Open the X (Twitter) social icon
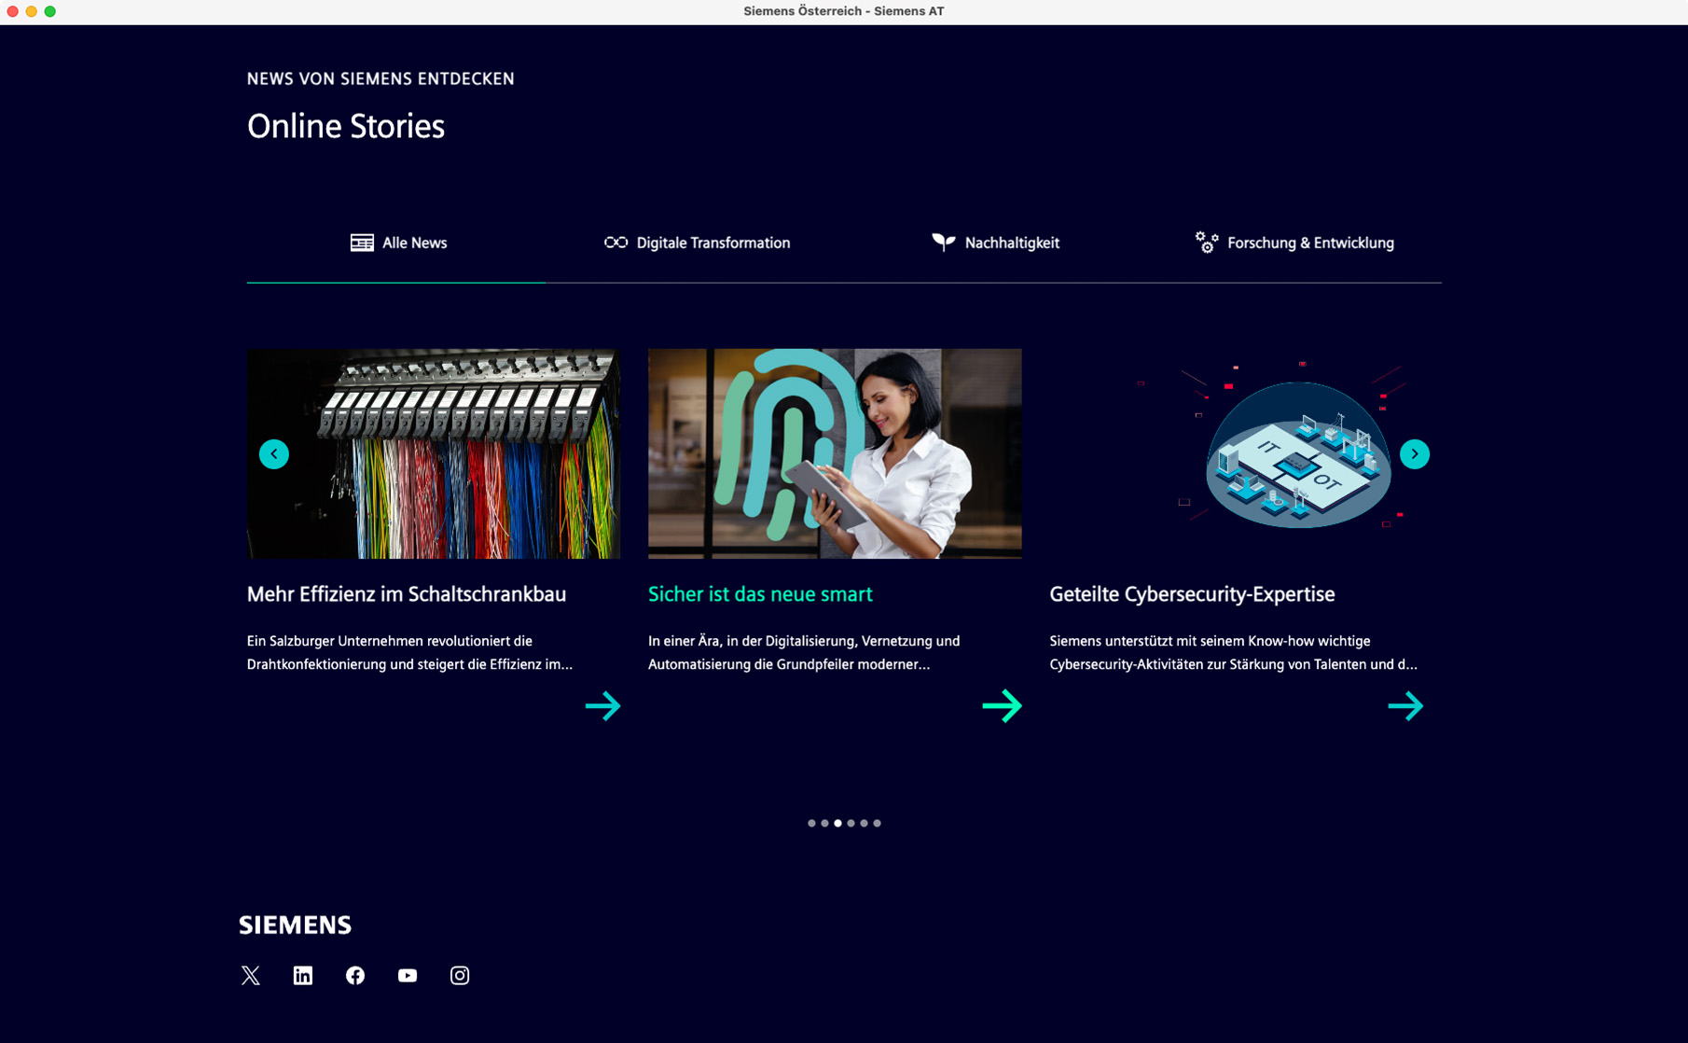Image resolution: width=1688 pixels, height=1043 pixels. 250,976
